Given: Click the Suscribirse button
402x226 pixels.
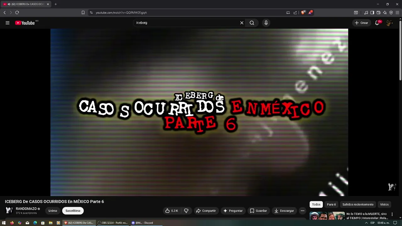Looking at the screenshot, I should click(73, 211).
